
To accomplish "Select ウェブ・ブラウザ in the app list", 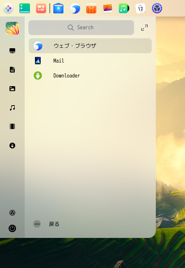I will pos(90,46).
